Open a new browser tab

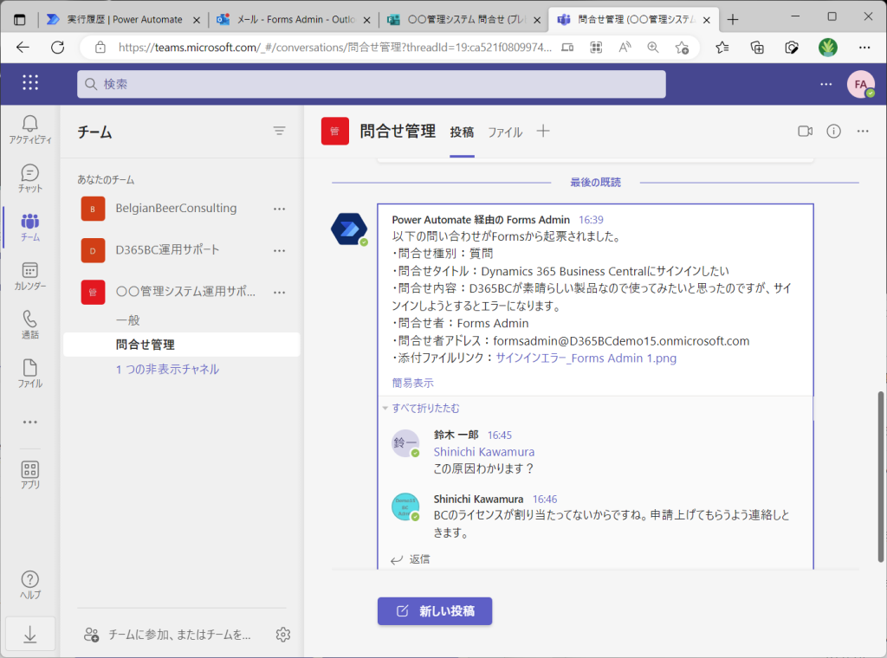point(733,20)
